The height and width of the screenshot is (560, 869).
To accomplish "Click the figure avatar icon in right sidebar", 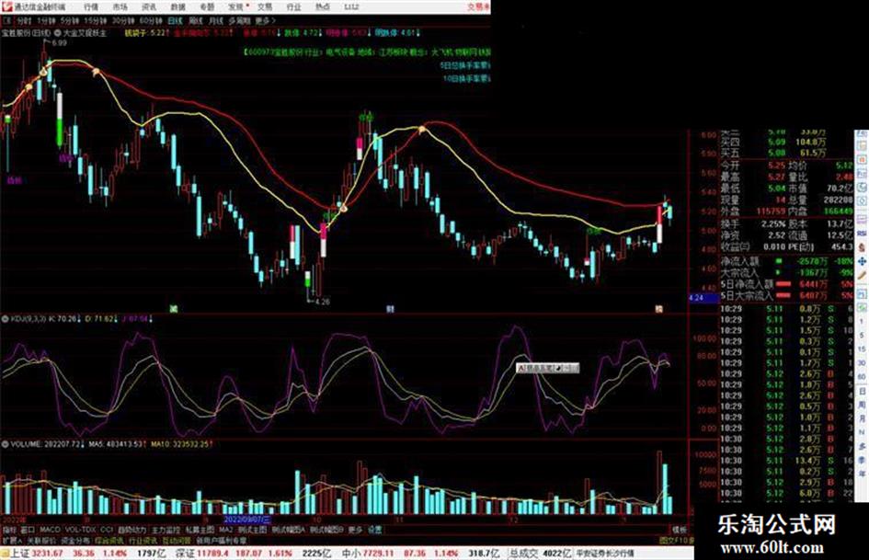I will click(x=863, y=246).
